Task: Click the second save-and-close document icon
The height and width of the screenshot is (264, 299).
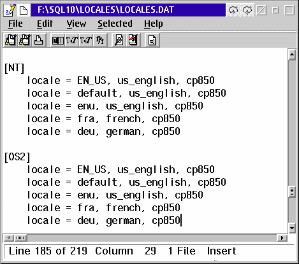Action: point(25,40)
